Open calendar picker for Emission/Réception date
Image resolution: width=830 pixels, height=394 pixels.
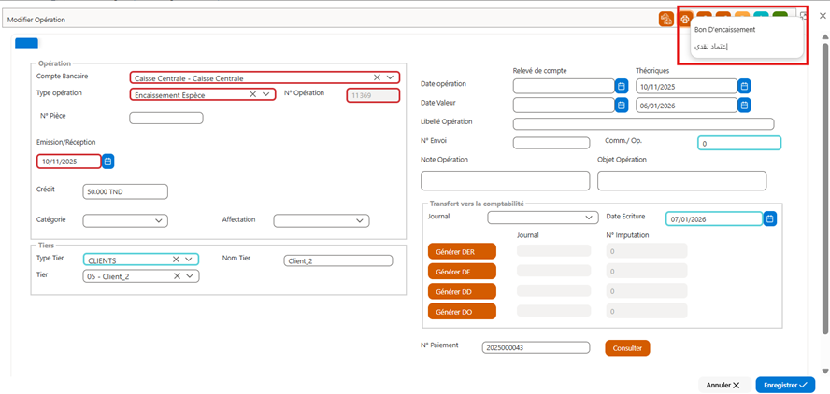point(108,162)
